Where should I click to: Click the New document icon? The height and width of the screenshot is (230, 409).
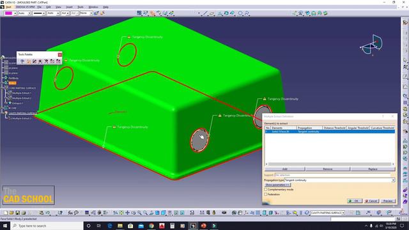(x=6, y=213)
